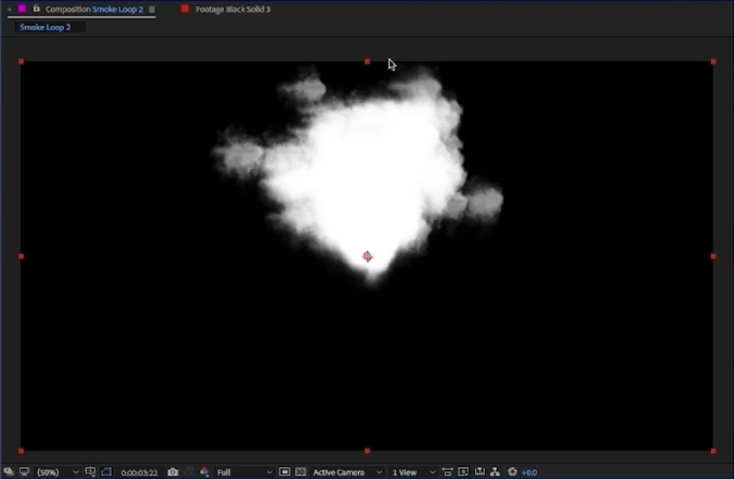The height and width of the screenshot is (479, 734).
Task: Open the 1 View layout dropdown
Action: (x=413, y=473)
